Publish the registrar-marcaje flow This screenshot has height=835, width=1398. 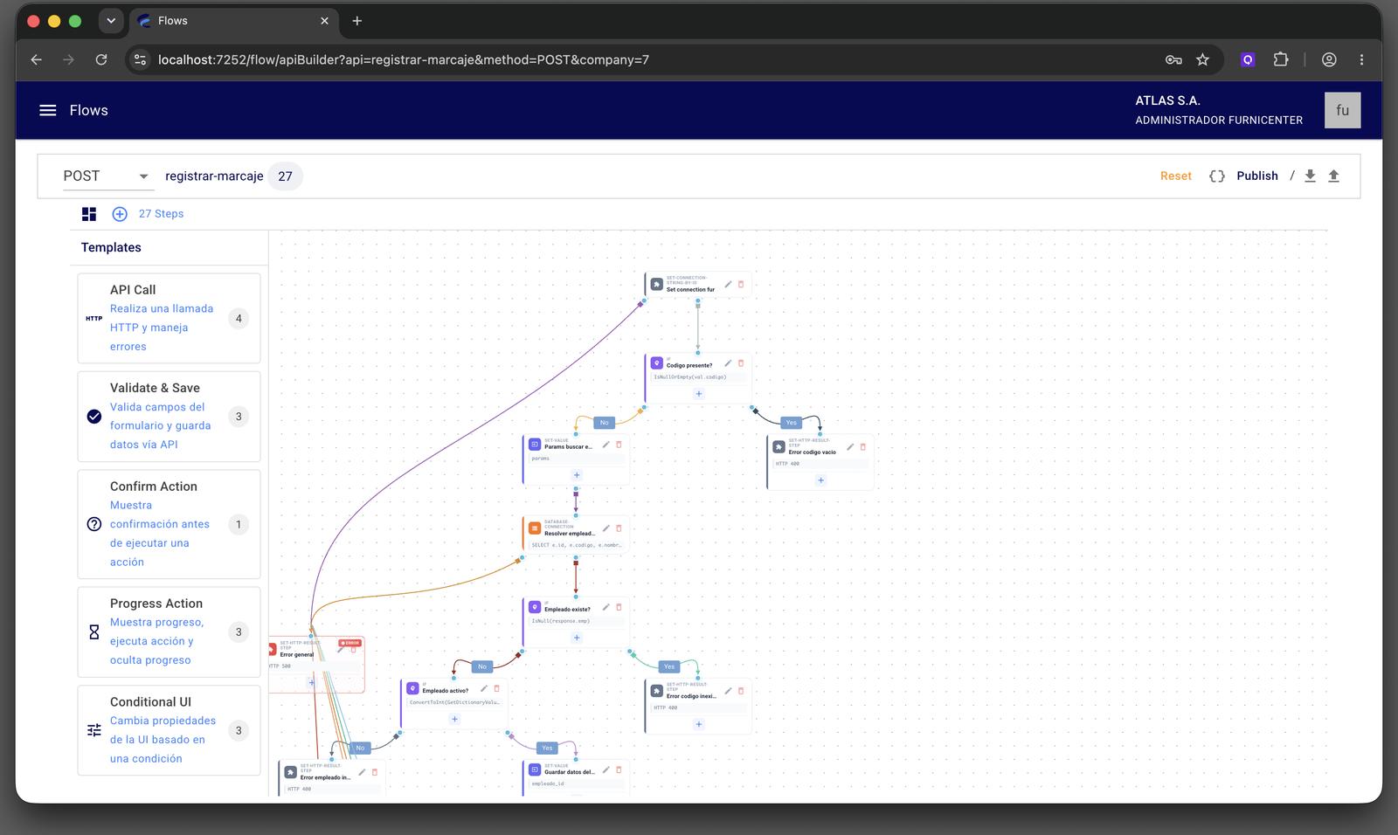click(1257, 176)
